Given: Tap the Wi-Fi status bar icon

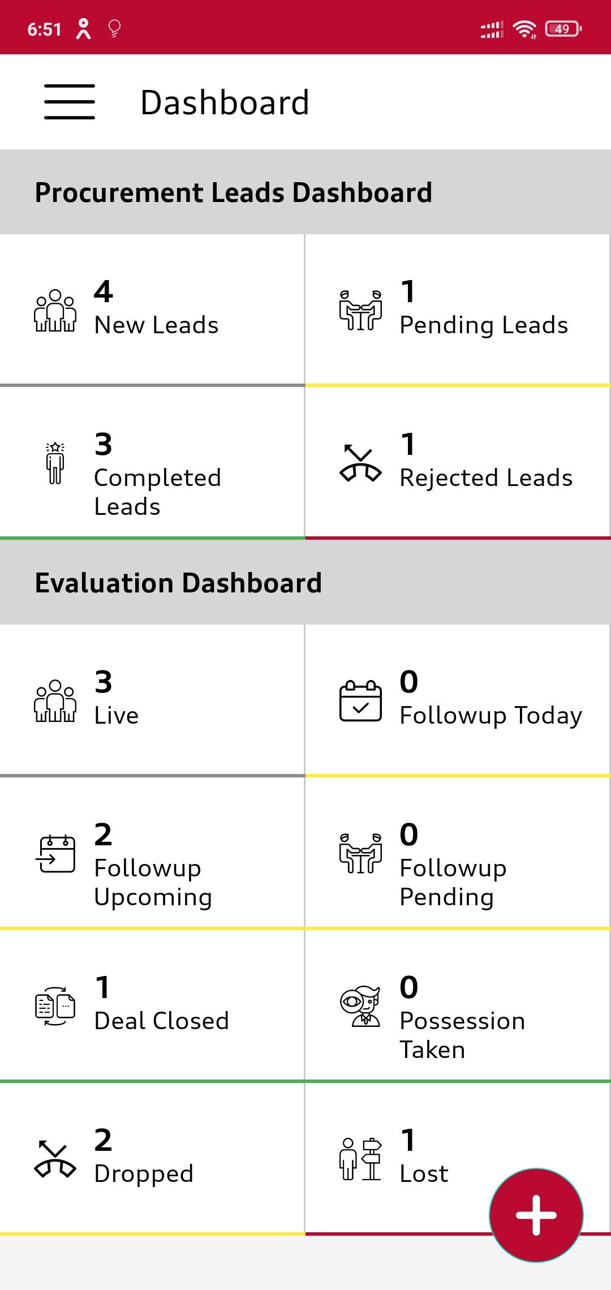Looking at the screenshot, I should coord(524,29).
